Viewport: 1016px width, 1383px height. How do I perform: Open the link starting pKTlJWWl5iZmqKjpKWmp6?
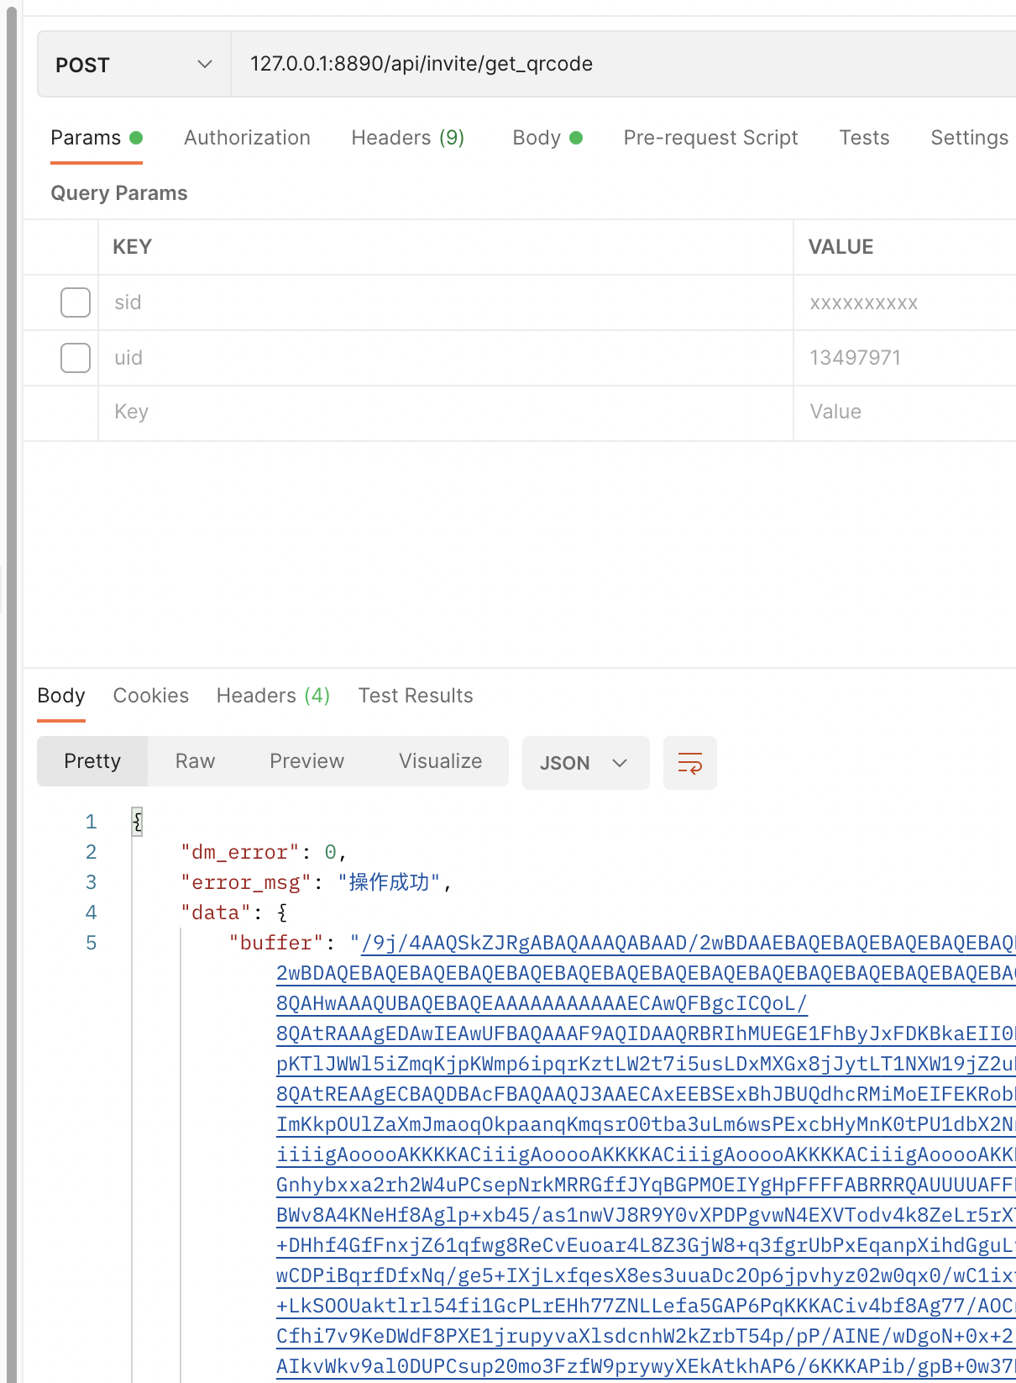[x=646, y=1064]
